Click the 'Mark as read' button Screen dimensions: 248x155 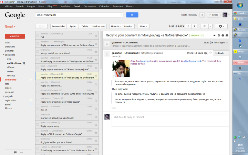99,26
